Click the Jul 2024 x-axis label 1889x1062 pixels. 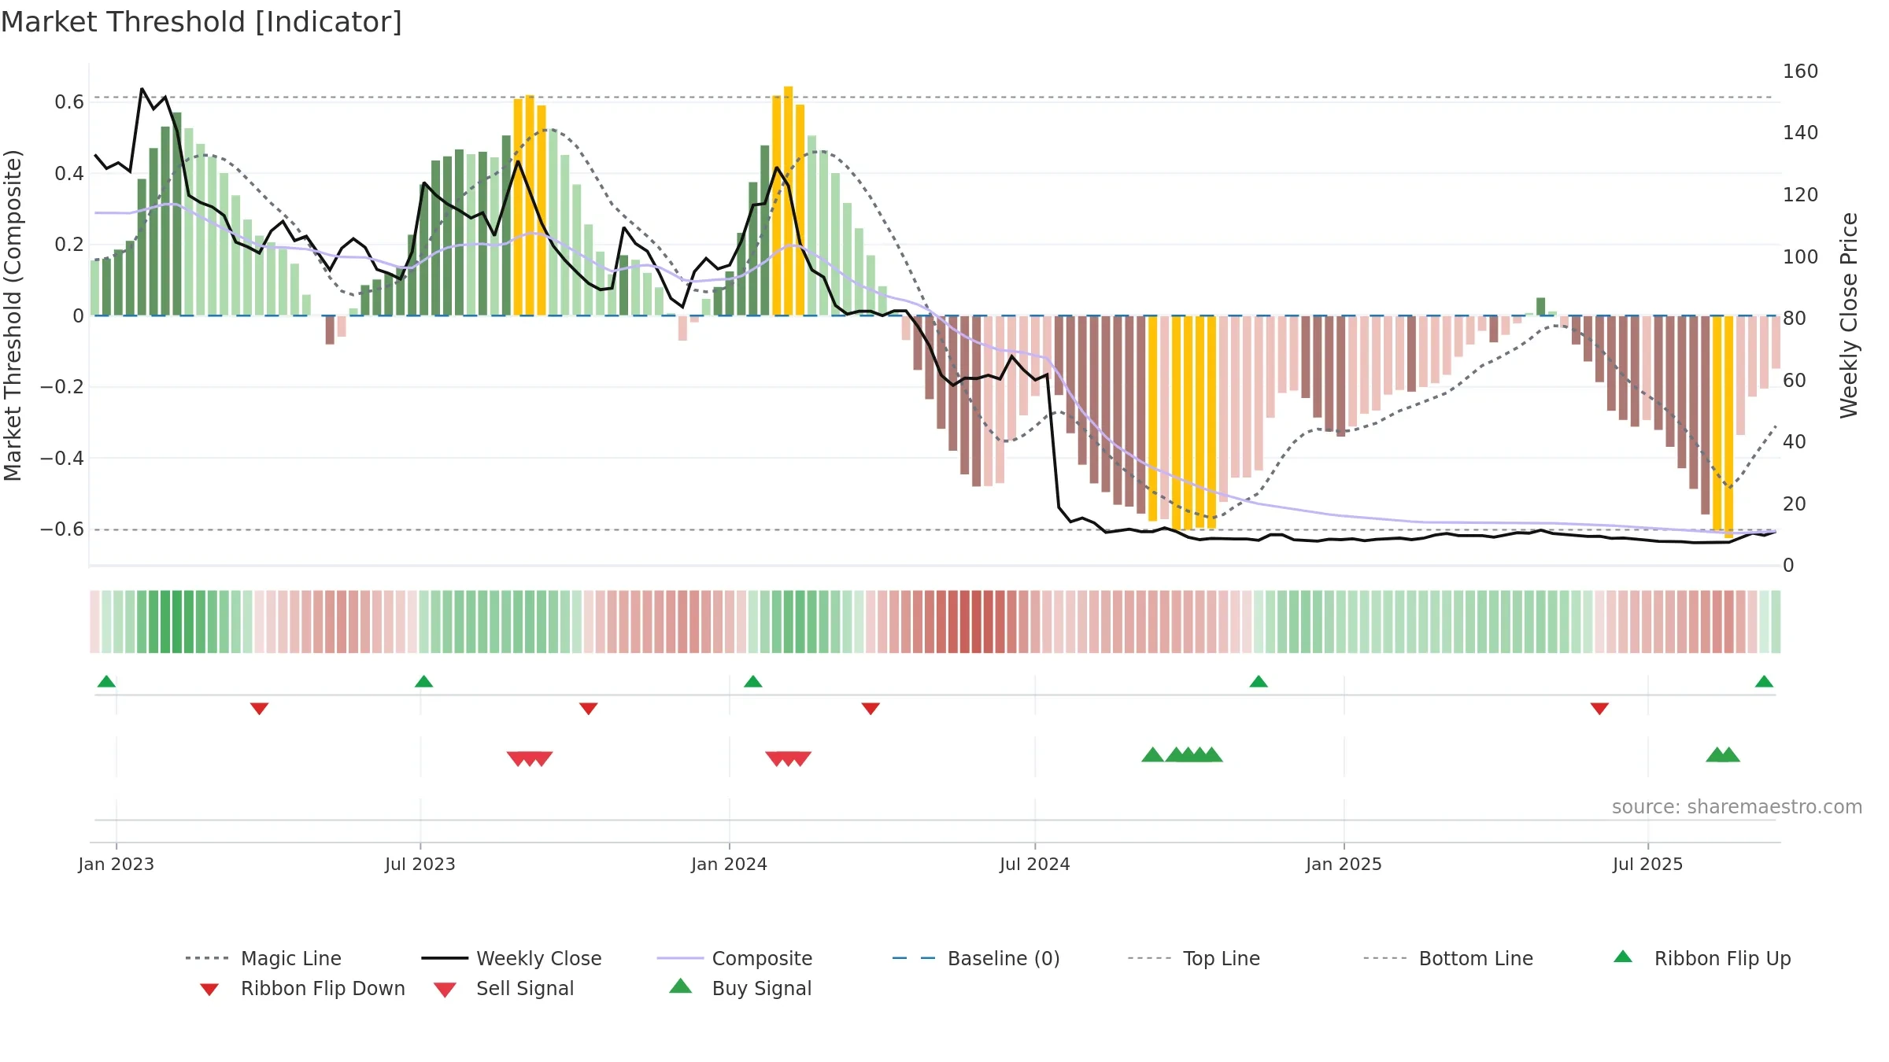tap(1035, 864)
